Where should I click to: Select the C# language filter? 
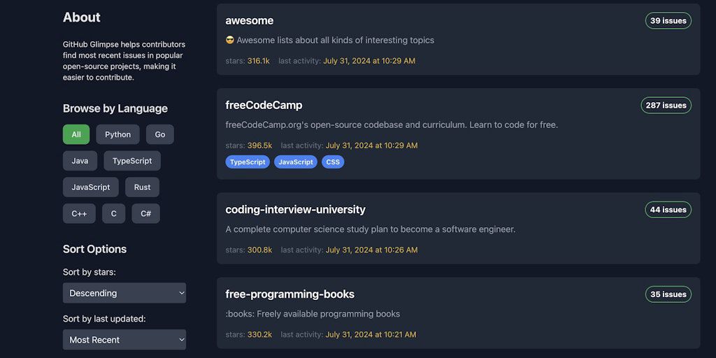145,214
